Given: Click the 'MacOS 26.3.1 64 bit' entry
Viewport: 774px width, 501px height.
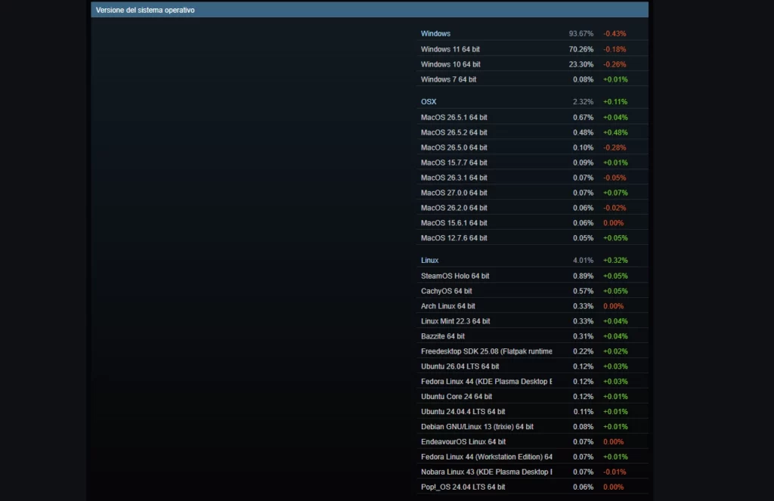Looking at the screenshot, I should [532, 178].
